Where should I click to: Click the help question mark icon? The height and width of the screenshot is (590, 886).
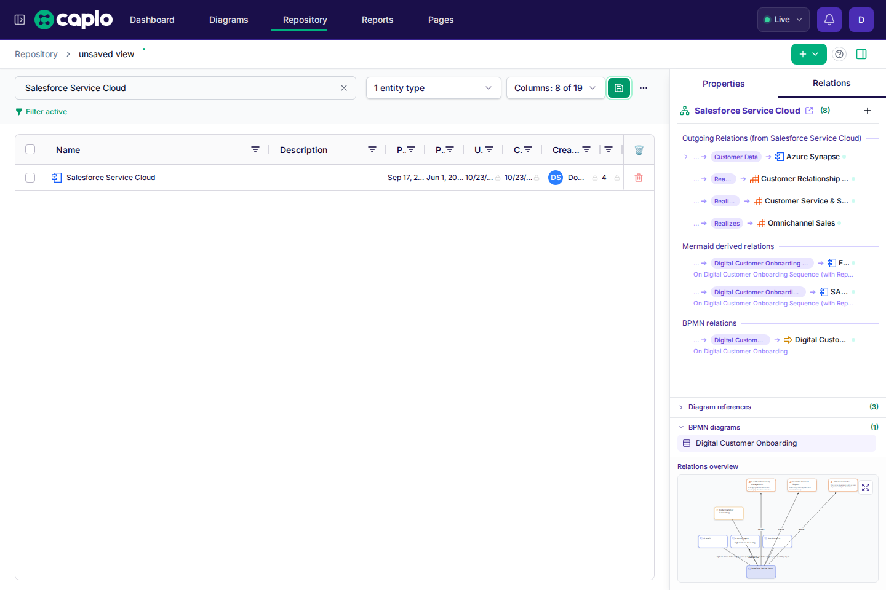pos(839,54)
